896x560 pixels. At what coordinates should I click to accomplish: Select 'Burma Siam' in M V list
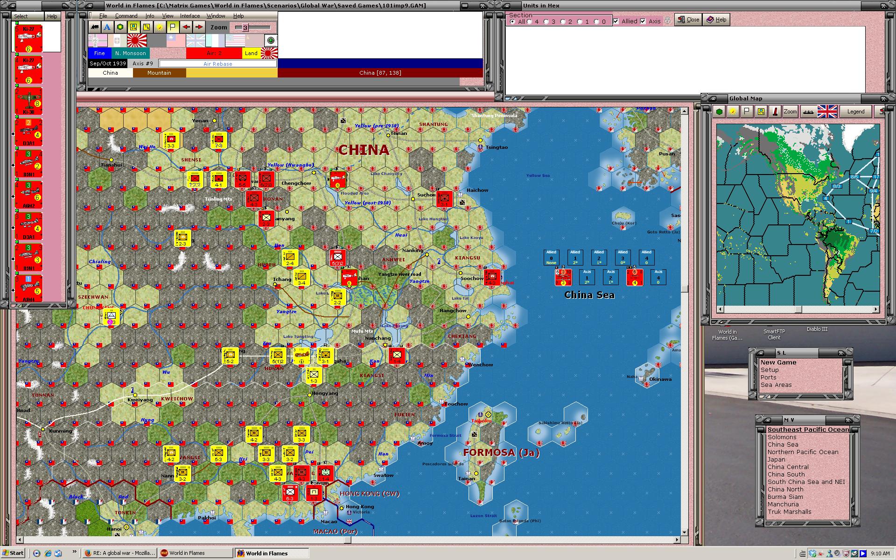(x=785, y=497)
